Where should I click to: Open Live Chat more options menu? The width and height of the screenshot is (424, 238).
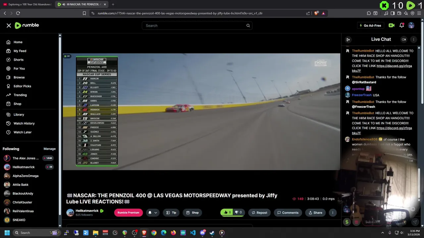[x=413, y=39]
